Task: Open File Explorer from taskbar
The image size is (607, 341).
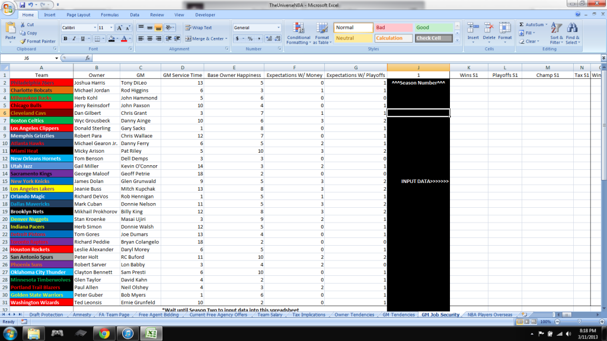Action: pyautogui.click(x=33, y=333)
